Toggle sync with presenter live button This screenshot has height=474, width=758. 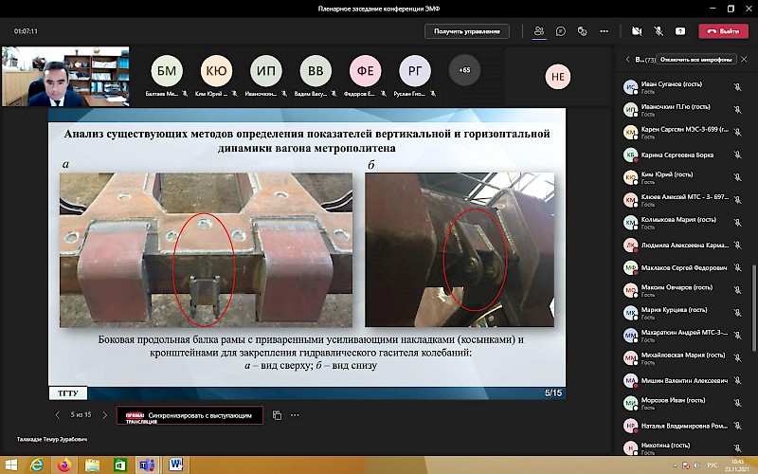click(x=189, y=415)
